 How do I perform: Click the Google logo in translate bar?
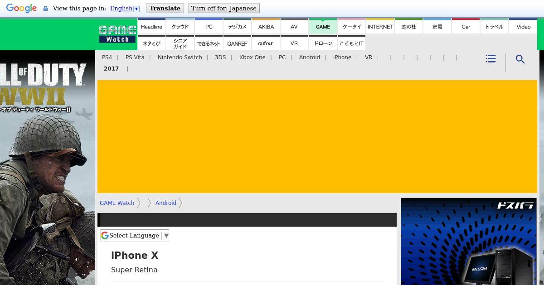21,8
